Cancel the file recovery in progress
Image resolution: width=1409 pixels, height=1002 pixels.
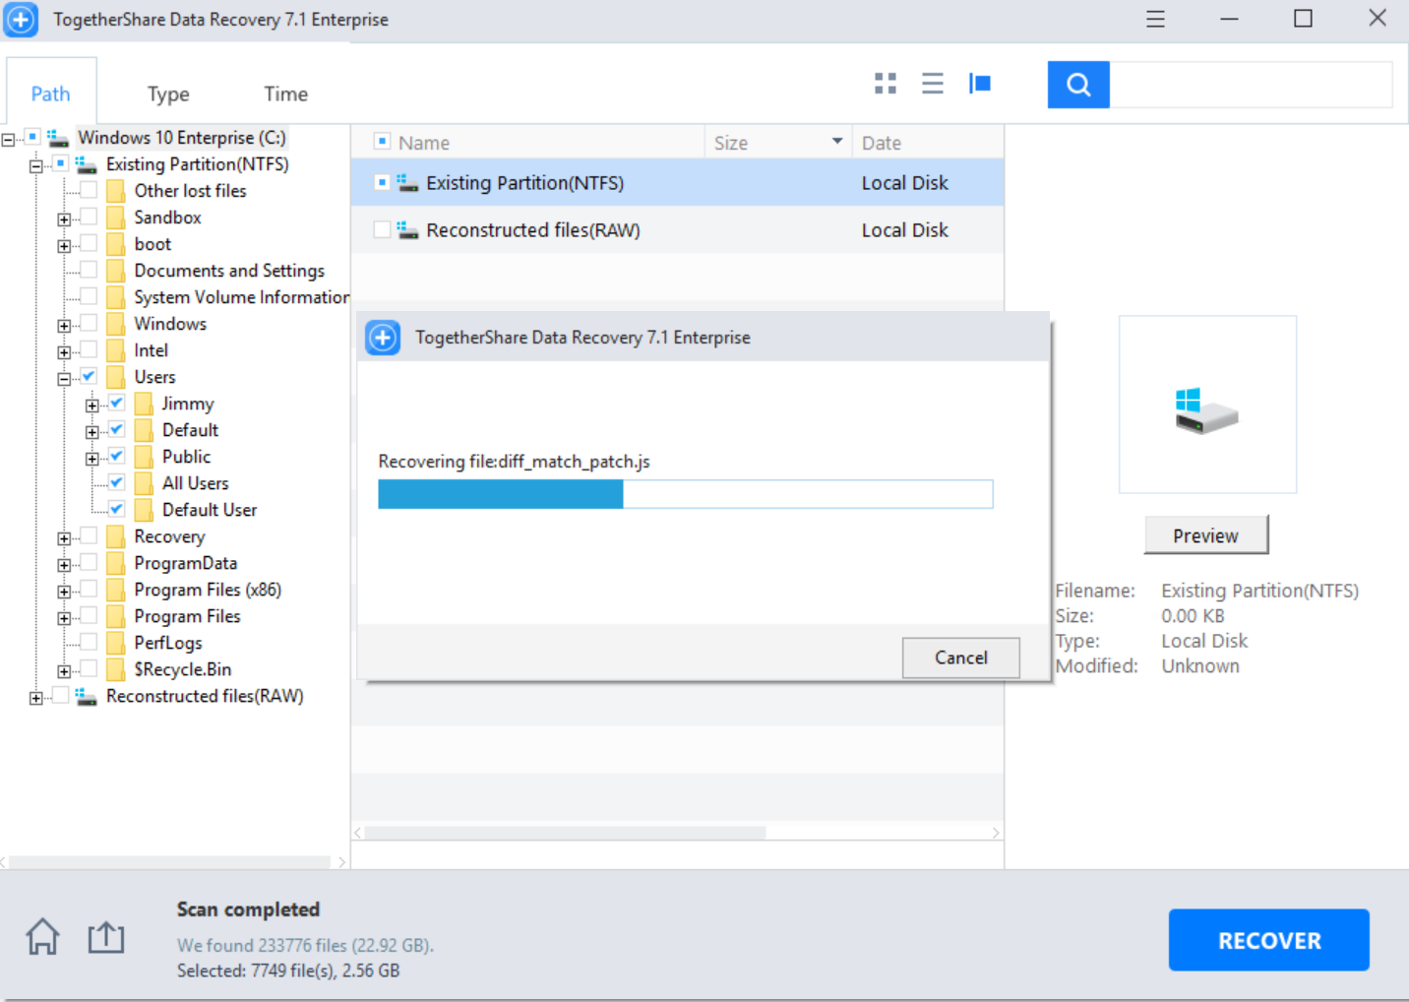pos(960,658)
